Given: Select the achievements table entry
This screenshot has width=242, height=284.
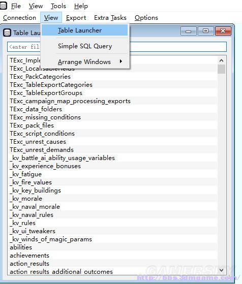Looking at the screenshot, I should point(113,256).
